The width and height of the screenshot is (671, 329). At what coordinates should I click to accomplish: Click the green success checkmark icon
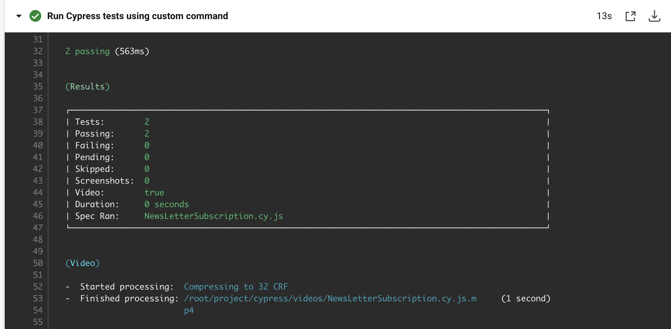tap(35, 16)
